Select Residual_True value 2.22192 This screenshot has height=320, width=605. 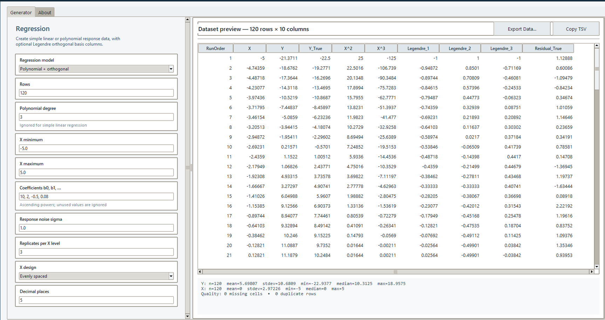tap(564, 206)
